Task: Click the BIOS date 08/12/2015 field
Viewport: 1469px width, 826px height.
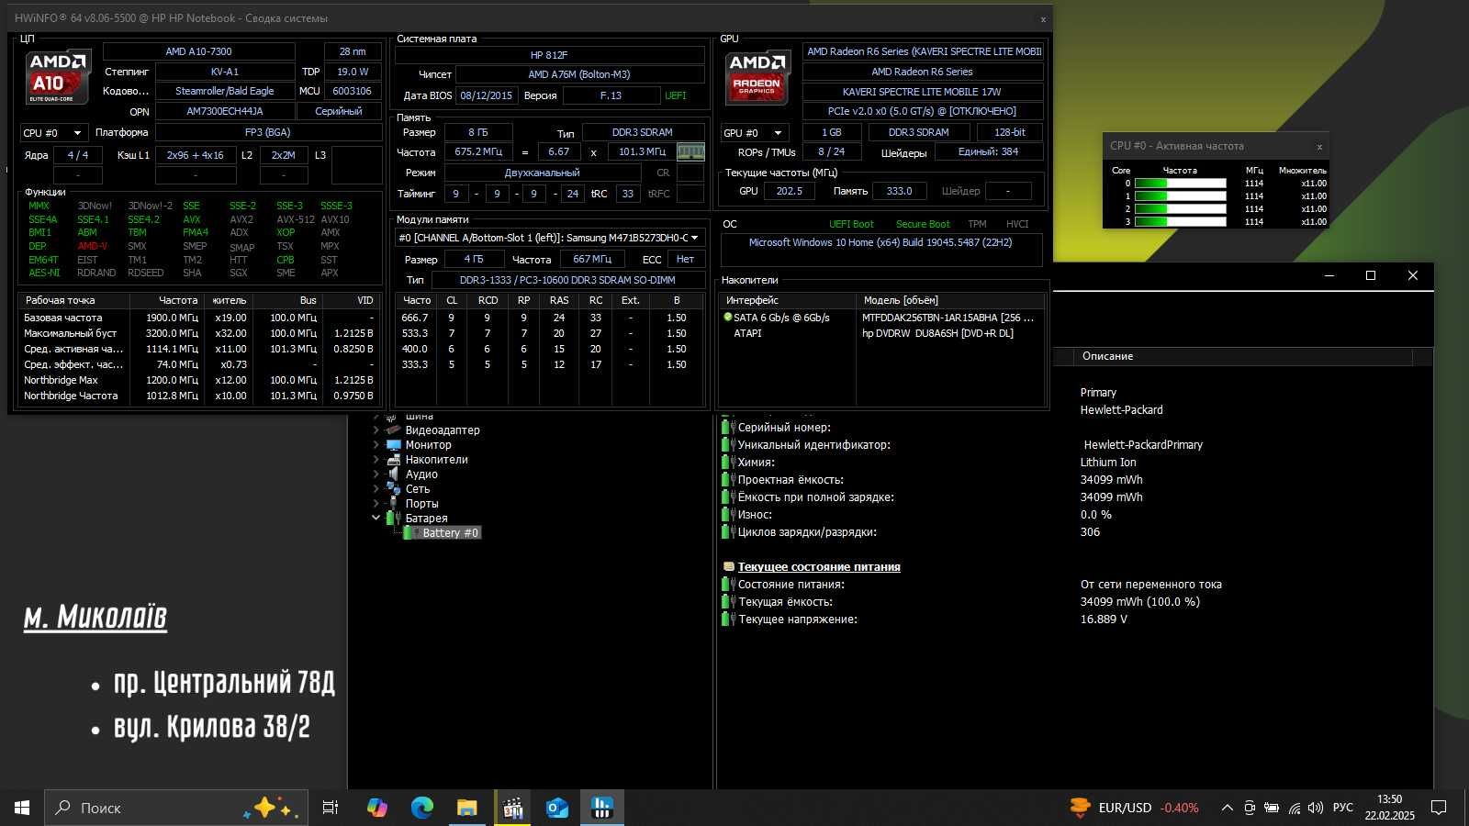Action: [487, 95]
